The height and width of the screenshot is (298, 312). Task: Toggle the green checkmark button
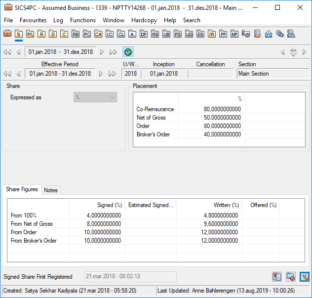(x=128, y=52)
